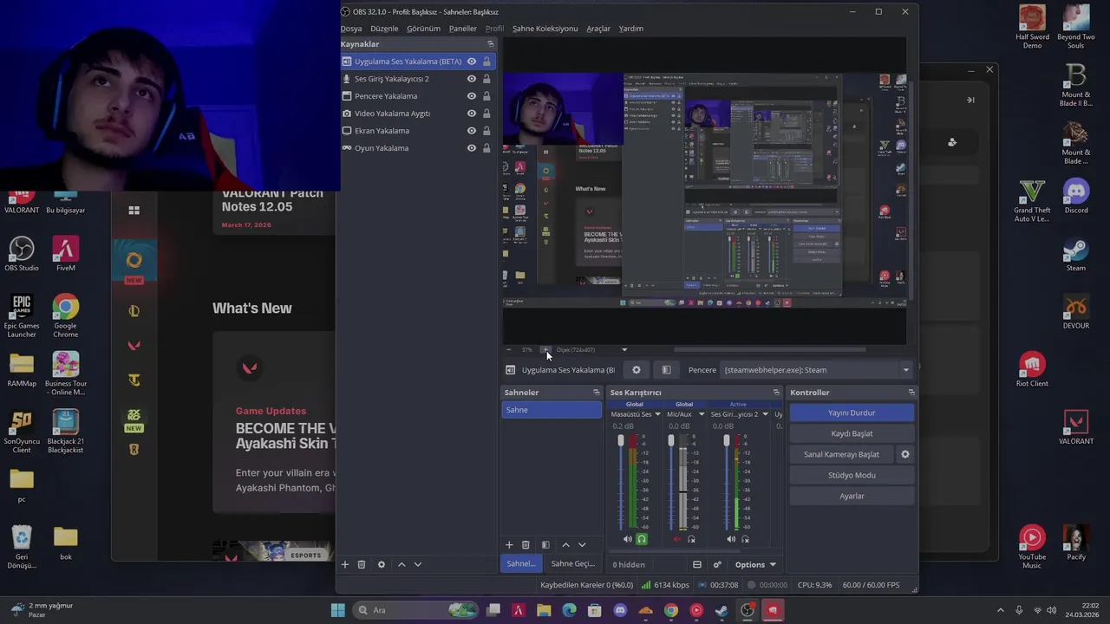Image resolution: width=1110 pixels, height=624 pixels.
Task: Open the Dosya menu
Action: 351,29
